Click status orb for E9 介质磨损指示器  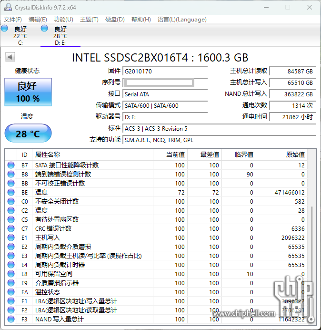click(11, 283)
